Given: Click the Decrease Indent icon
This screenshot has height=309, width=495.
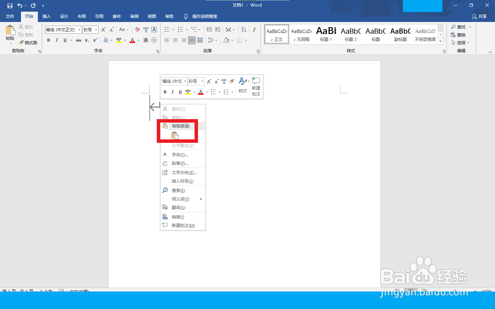Looking at the screenshot, I should (x=209, y=30).
